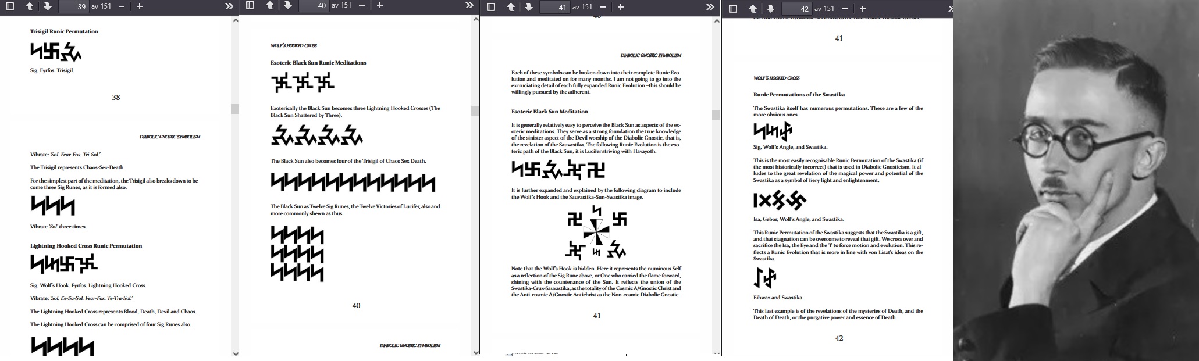Zoom in on the page 42 viewer
Image resolution: width=1199 pixels, height=361 pixels.
point(863,9)
